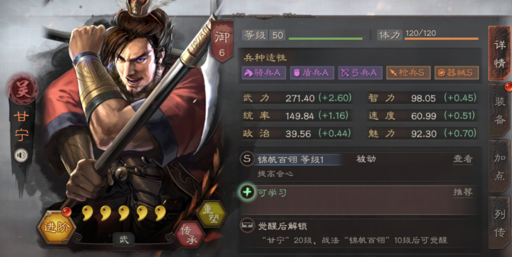Image resolution: width=512 pixels, height=257 pixels.
Task: Tap the 器械S siege aptitude tag
Action: [456, 73]
